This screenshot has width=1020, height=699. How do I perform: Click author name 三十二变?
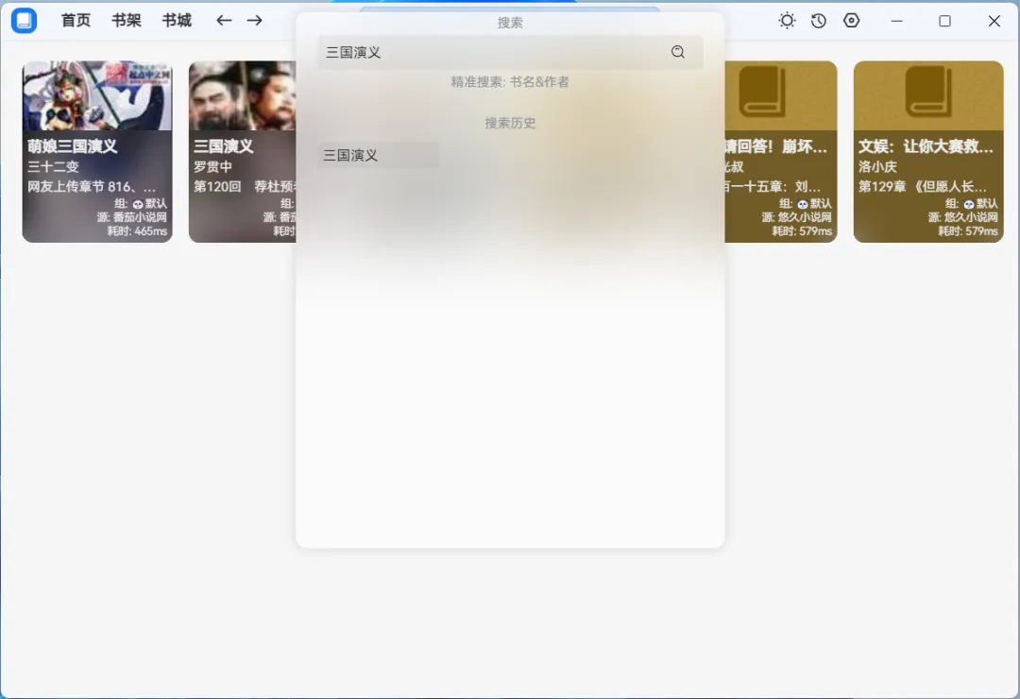(x=53, y=167)
